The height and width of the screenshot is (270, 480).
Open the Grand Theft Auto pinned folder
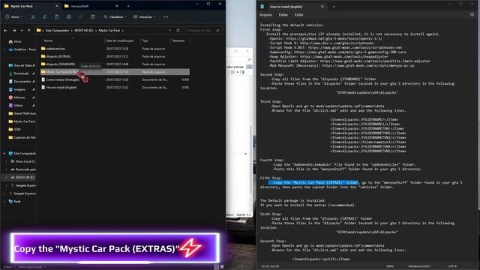click(x=22, y=113)
